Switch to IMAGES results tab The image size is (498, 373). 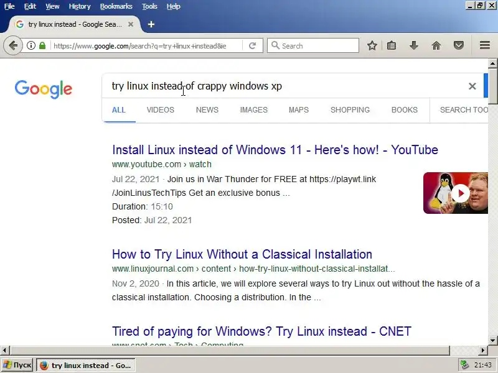[x=254, y=110]
